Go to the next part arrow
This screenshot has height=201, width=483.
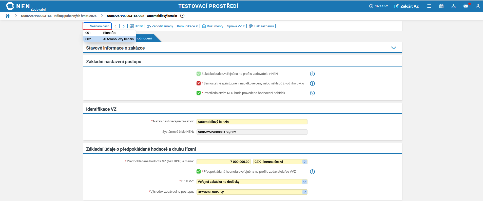click(x=124, y=26)
